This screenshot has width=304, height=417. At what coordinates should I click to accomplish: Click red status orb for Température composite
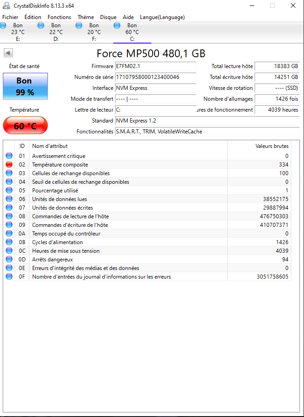coord(9,165)
